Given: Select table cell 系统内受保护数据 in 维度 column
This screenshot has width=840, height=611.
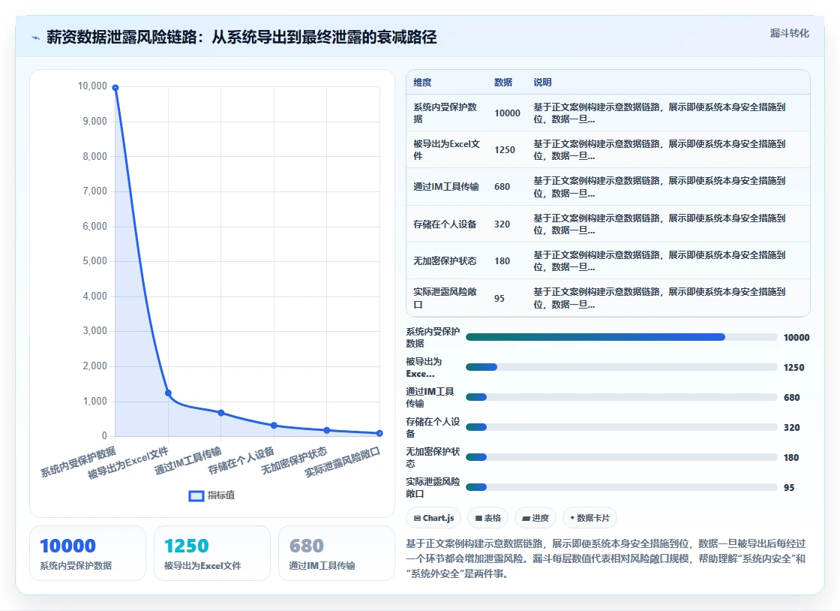Looking at the screenshot, I should point(446,113).
